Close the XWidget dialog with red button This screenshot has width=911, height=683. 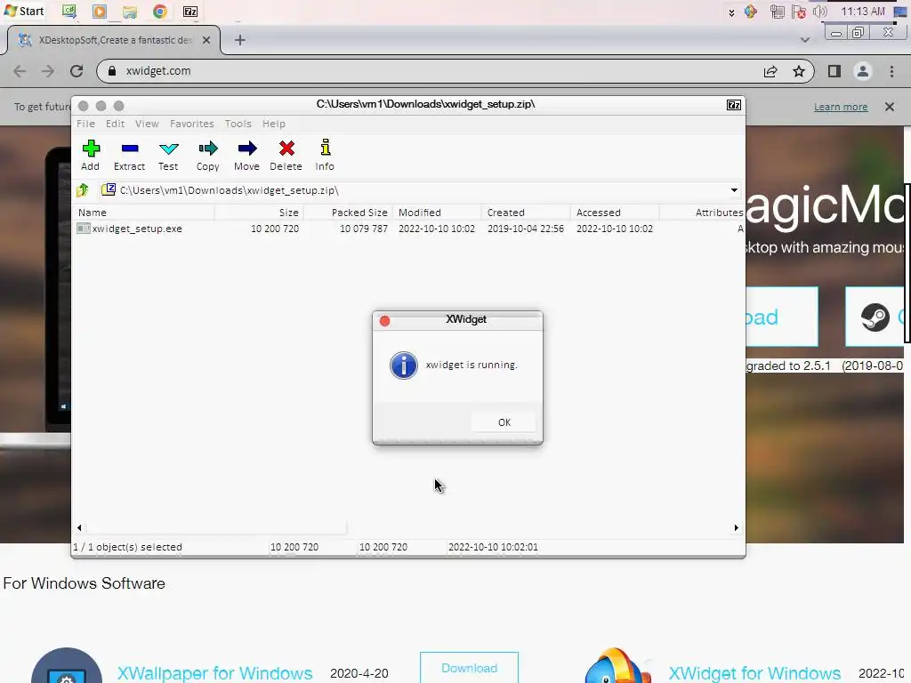point(384,320)
